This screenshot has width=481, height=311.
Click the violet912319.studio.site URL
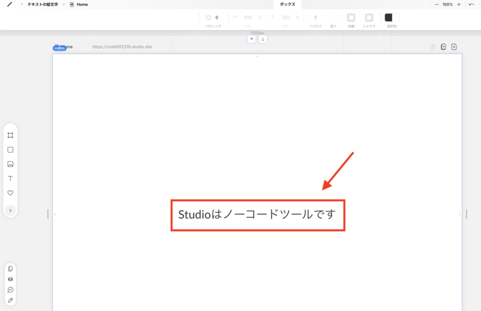click(x=122, y=47)
